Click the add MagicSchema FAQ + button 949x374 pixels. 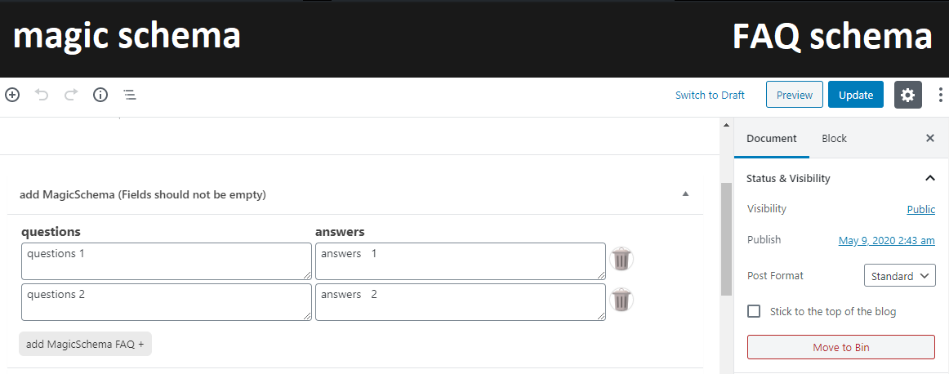[x=85, y=344]
